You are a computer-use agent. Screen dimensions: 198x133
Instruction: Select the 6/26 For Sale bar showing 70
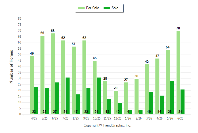(178, 73)
